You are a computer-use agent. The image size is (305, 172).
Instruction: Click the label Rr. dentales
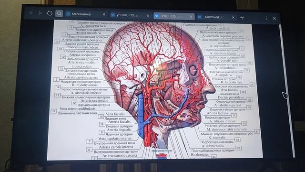pyautogui.click(x=200, y=154)
